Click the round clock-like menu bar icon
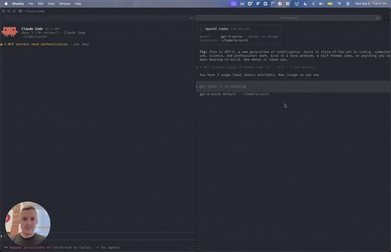Image resolution: width=391 pixels, height=252 pixels. tap(280, 4)
